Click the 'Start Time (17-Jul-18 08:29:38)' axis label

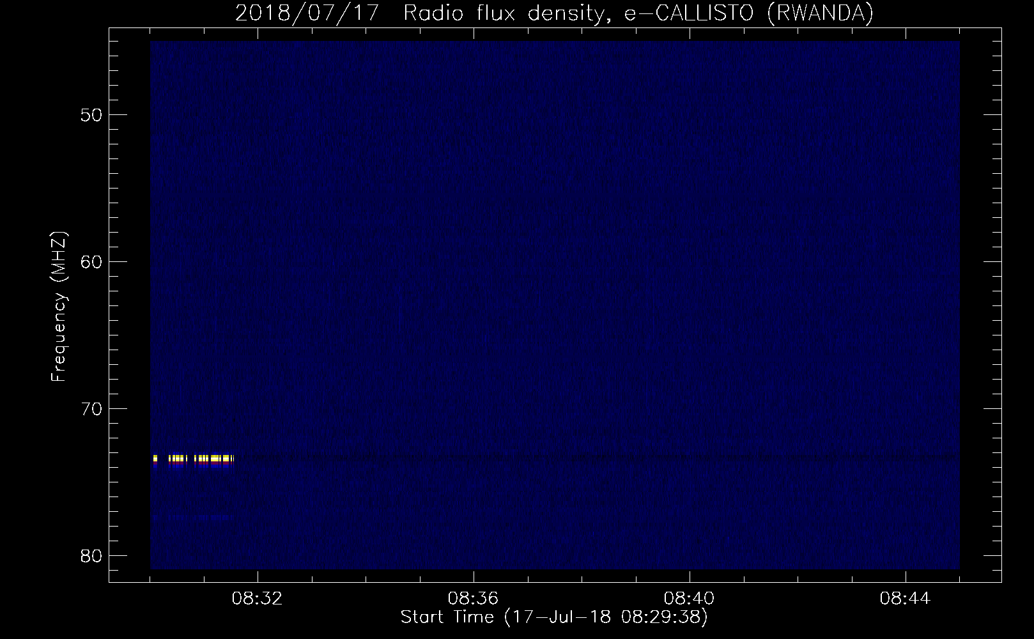pos(554,617)
